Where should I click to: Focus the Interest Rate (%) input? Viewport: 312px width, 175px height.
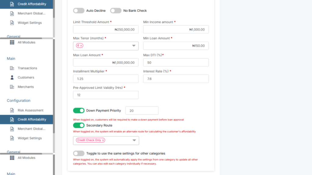coord(176,79)
